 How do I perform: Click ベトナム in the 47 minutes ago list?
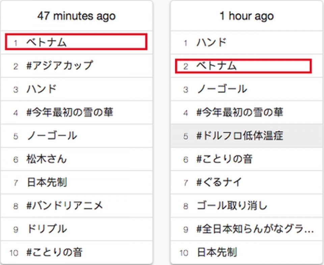(47, 42)
